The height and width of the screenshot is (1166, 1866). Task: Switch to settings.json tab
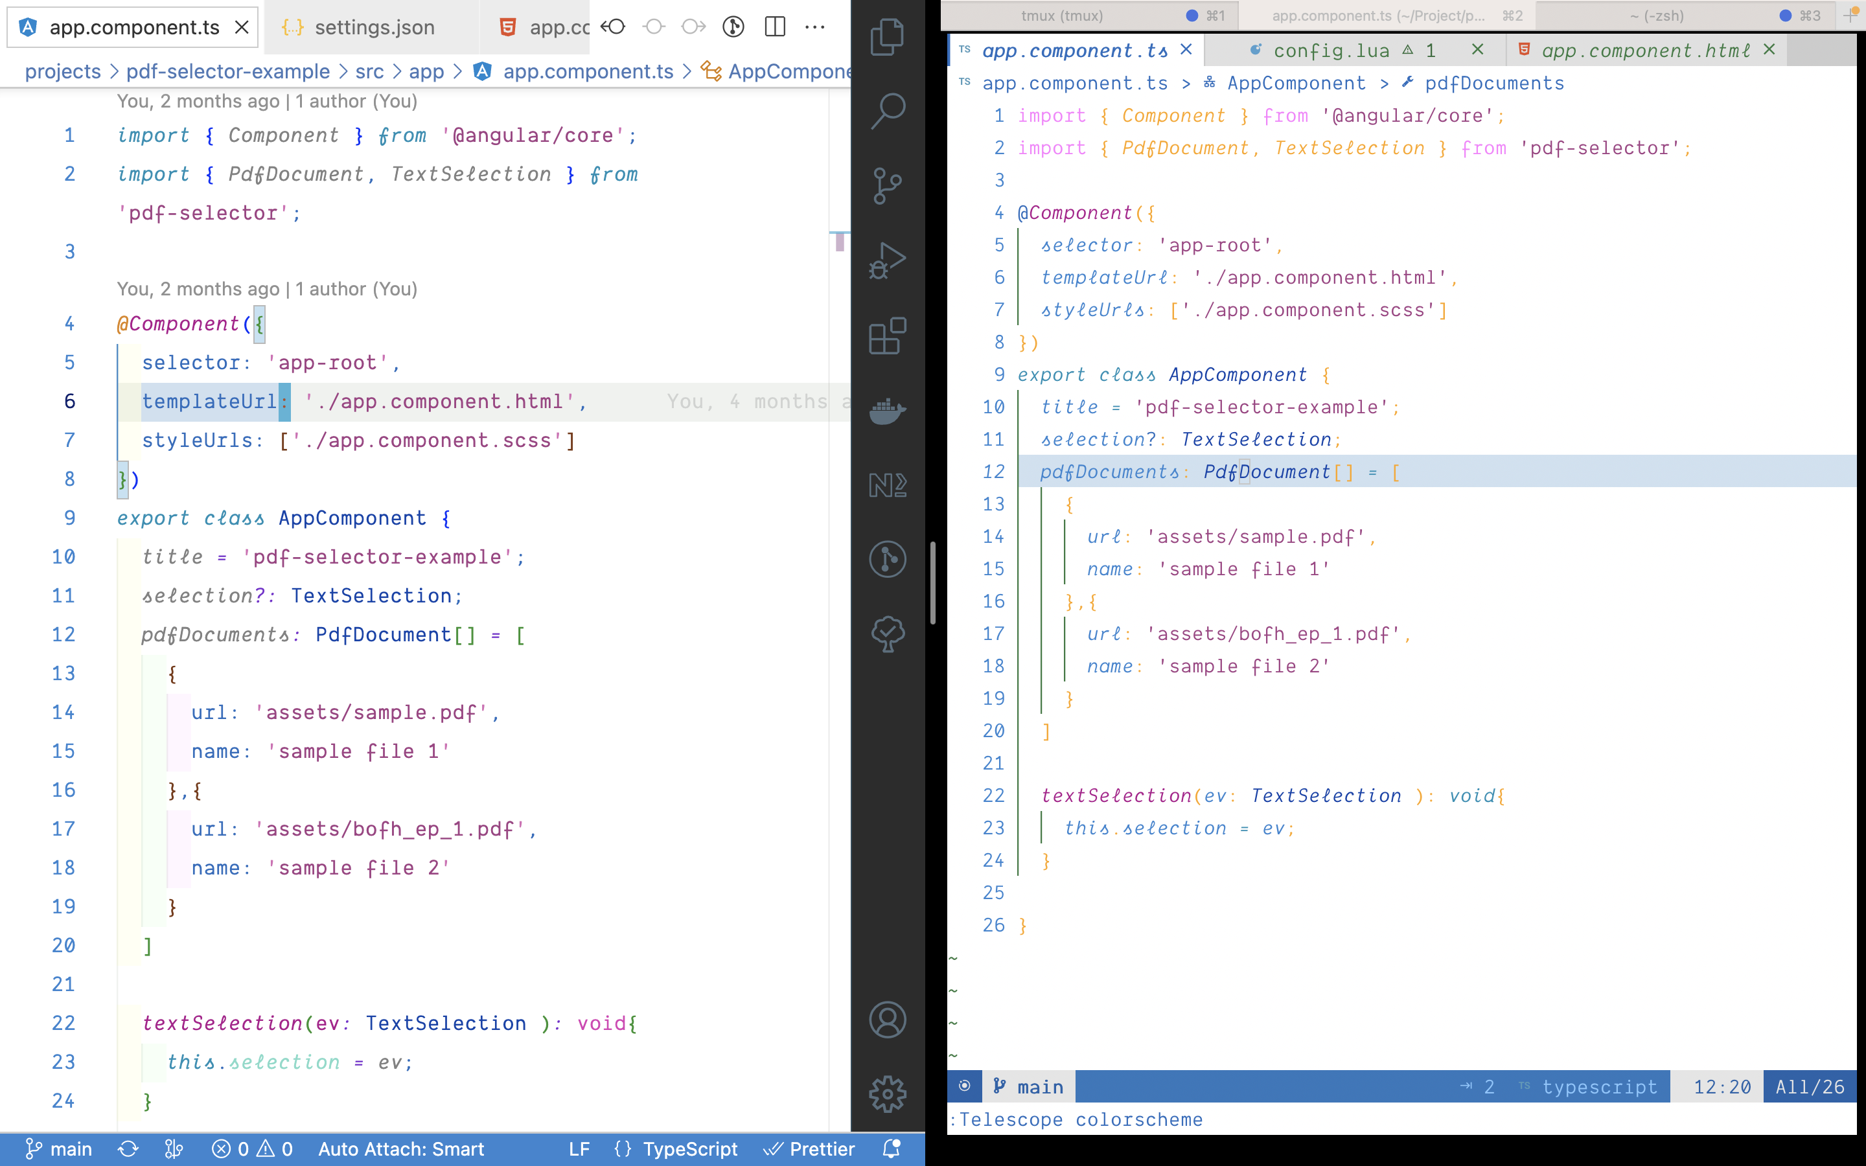pyautogui.click(x=374, y=28)
